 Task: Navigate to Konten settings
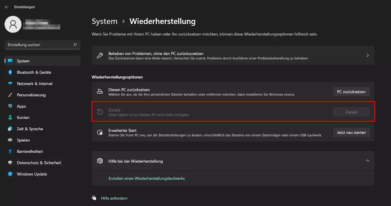[43, 118]
